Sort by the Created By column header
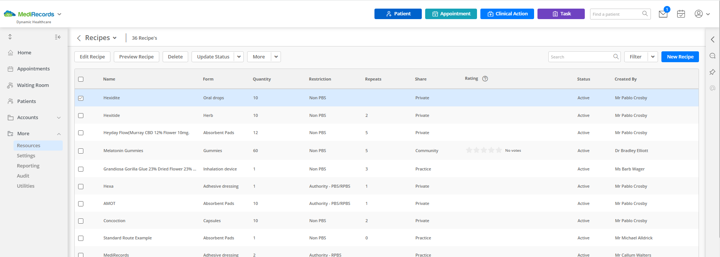This screenshot has width=720, height=257. [626, 79]
